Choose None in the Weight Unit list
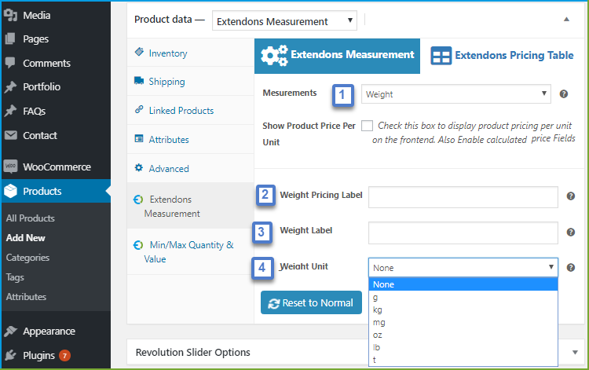The image size is (589, 370). pyautogui.click(x=463, y=284)
